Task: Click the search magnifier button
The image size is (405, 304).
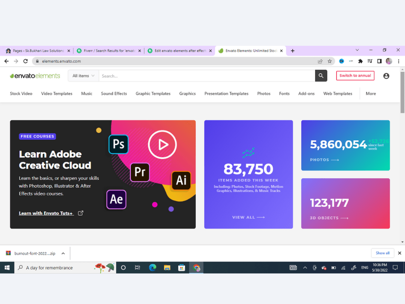Action: [321, 75]
